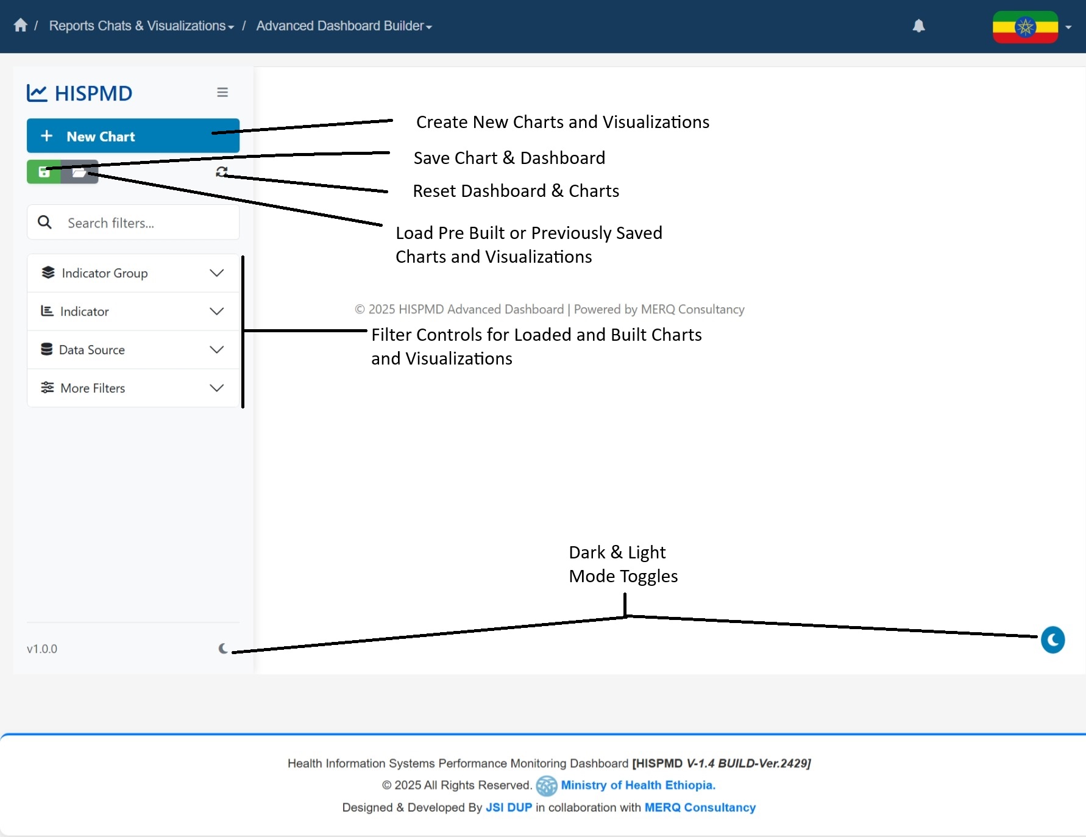
Task: Open Advanced Dashboard Builder menu
Action: 344,26
